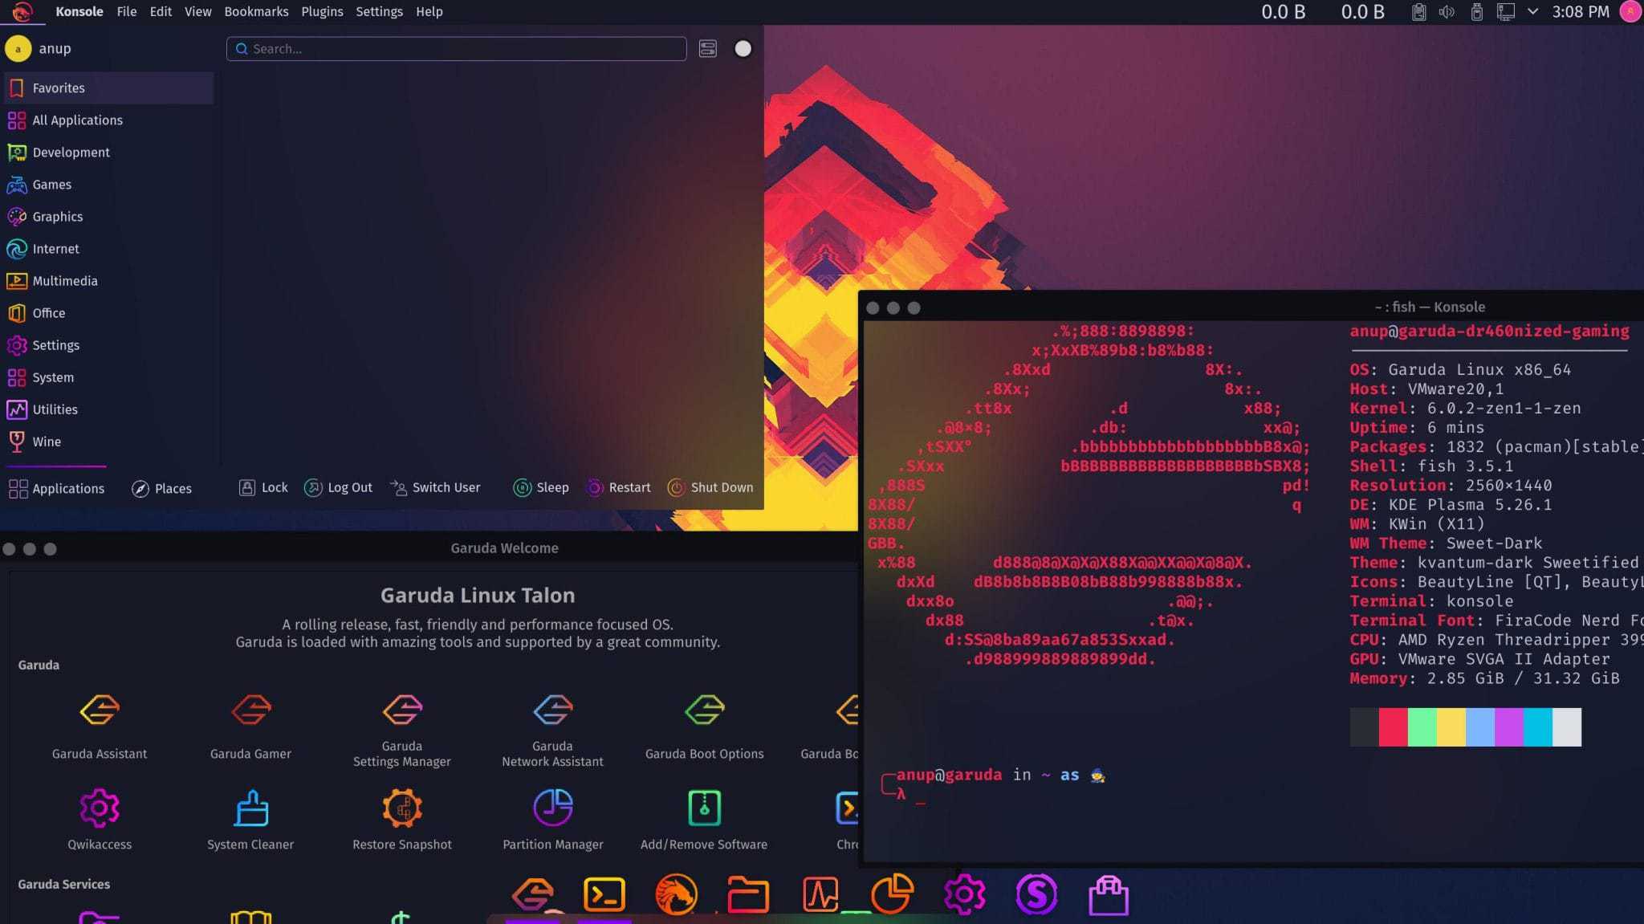Open the clipboard tray icon
Viewport: 1644px width, 924px height.
pos(1418,12)
